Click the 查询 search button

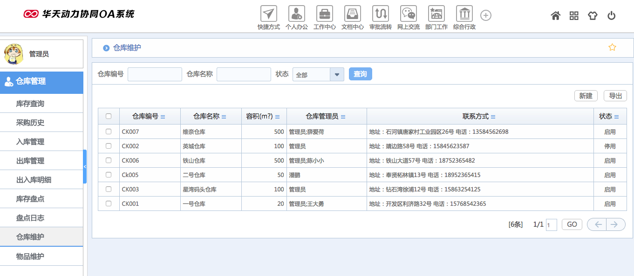click(x=360, y=74)
